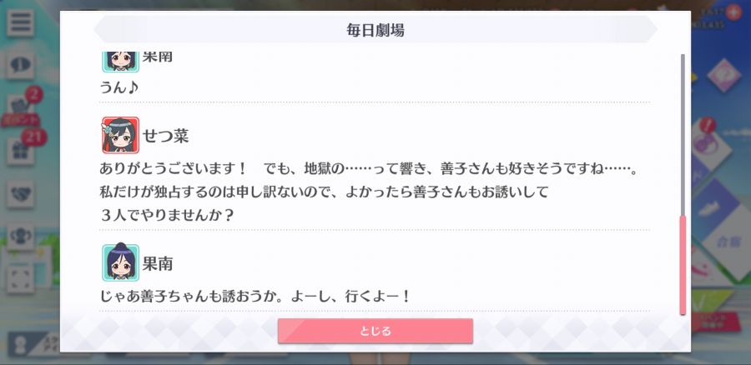This screenshot has height=365, width=751.
Task: Select the handshake friends icon
Action: pyautogui.click(x=20, y=193)
